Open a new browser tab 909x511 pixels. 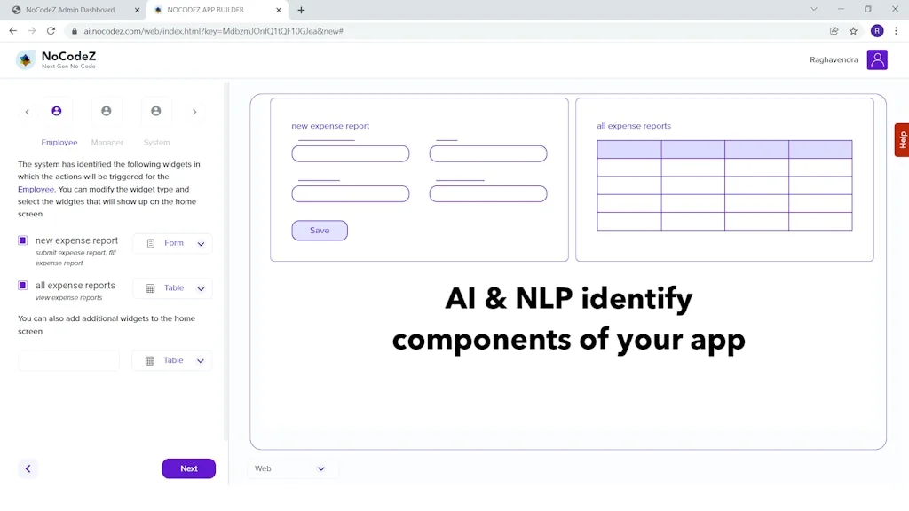[x=301, y=10]
